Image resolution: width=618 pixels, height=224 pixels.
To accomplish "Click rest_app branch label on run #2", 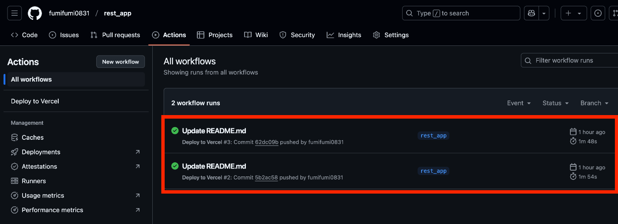I will pyautogui.click(x=433, y=171).
